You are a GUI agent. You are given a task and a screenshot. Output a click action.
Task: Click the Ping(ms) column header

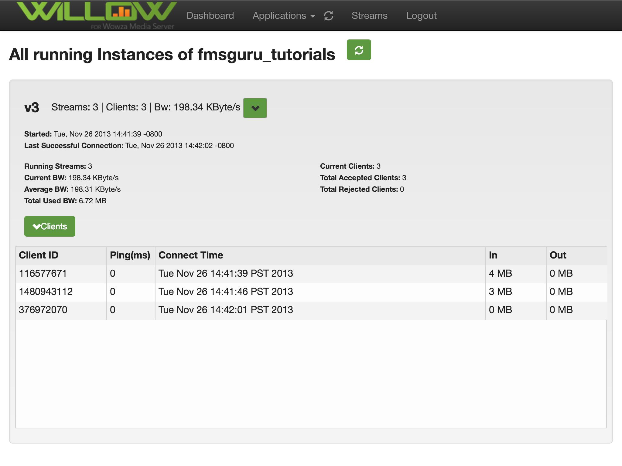[x=130, y=255]
